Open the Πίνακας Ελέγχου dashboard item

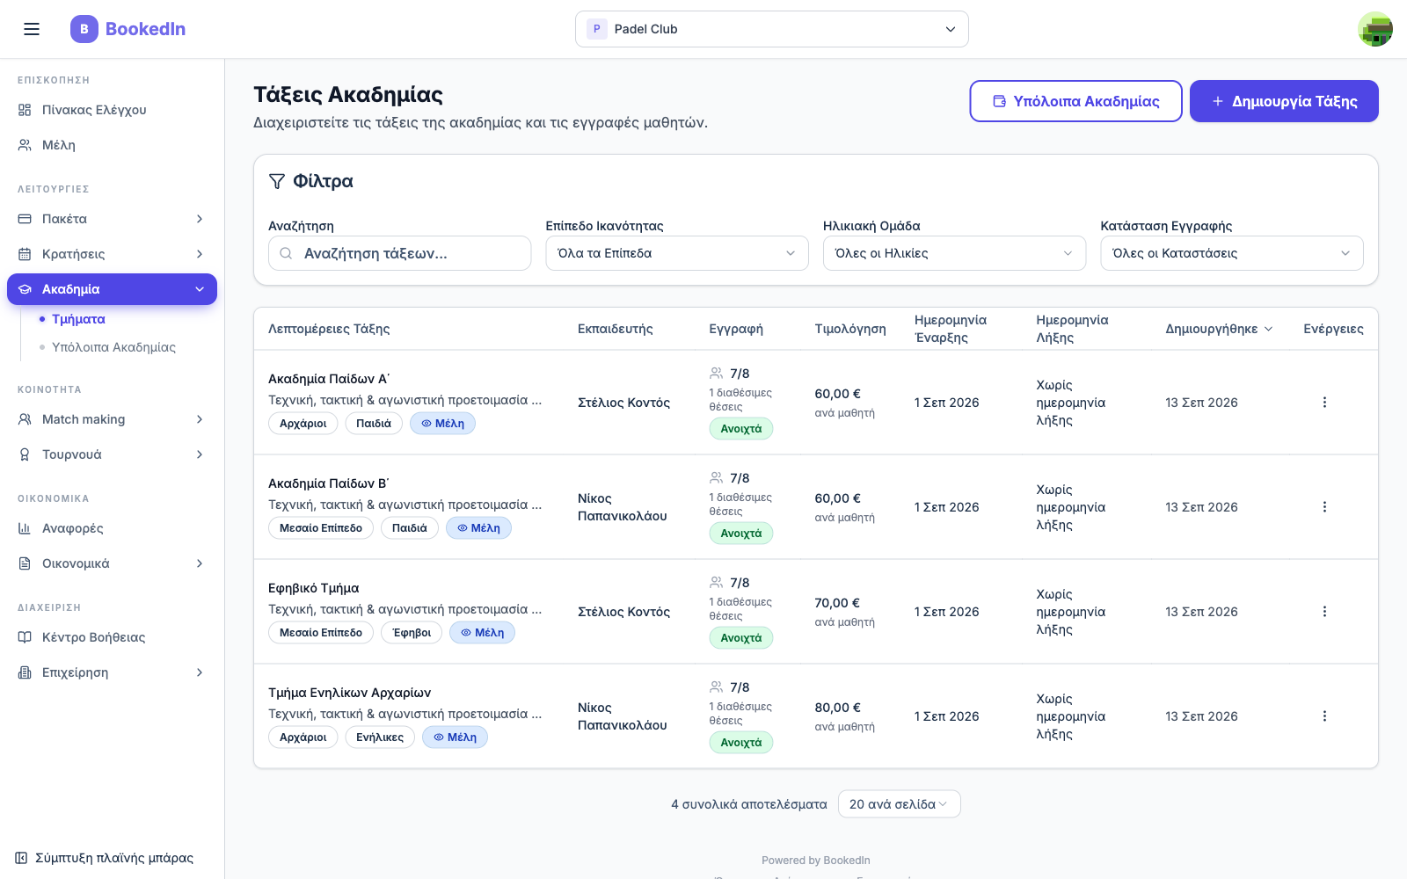point(112,110)
